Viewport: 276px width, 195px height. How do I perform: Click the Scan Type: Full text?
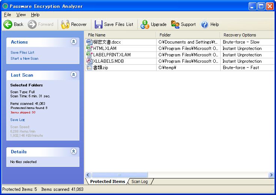[x=22, y=92]
